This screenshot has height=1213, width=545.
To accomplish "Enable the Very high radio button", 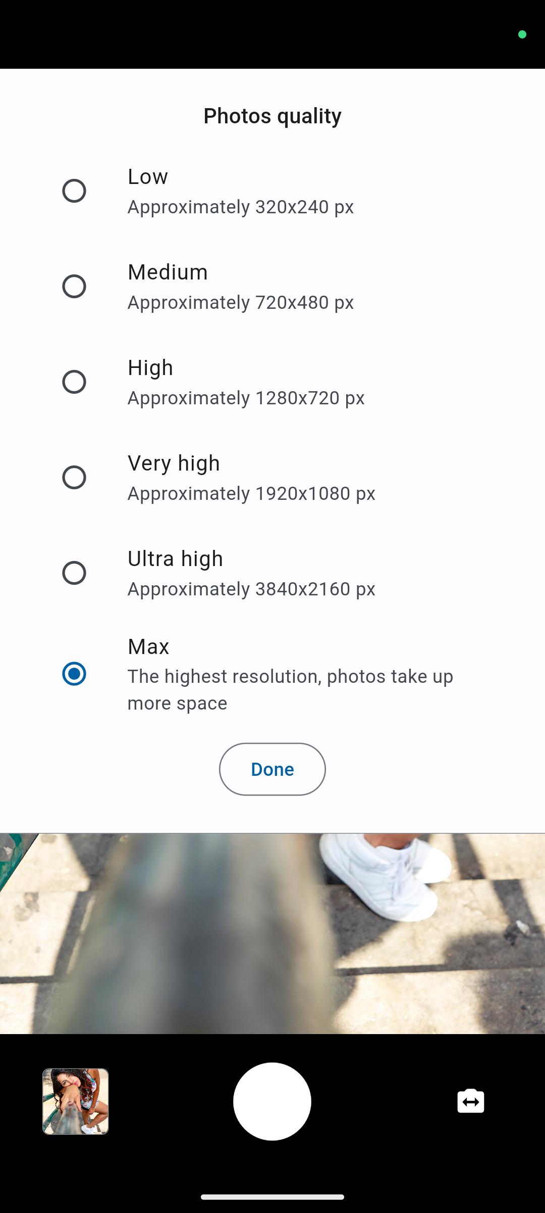I will coord(74,478).
